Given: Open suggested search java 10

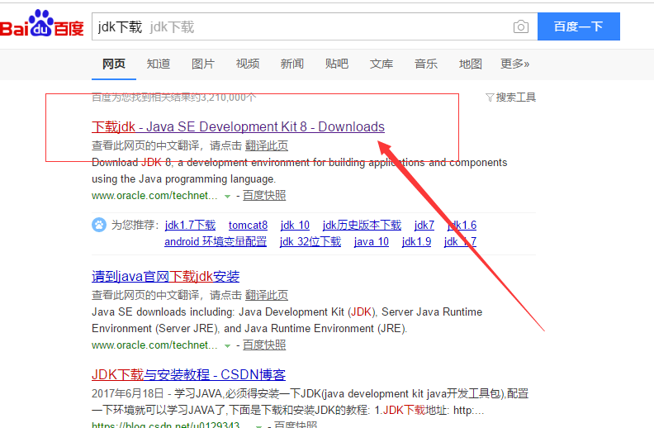Looking at the screenshot, I should tap(372, 242).
